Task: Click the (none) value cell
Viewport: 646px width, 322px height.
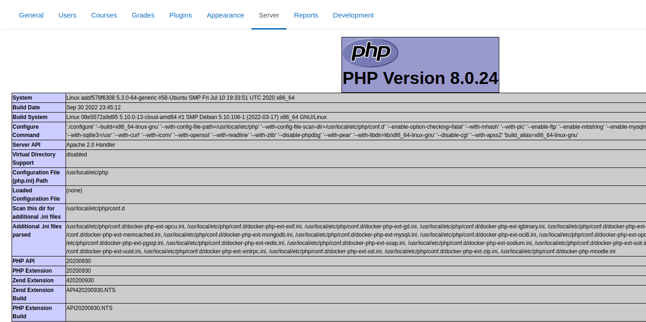Action: [x=356, y=195]
